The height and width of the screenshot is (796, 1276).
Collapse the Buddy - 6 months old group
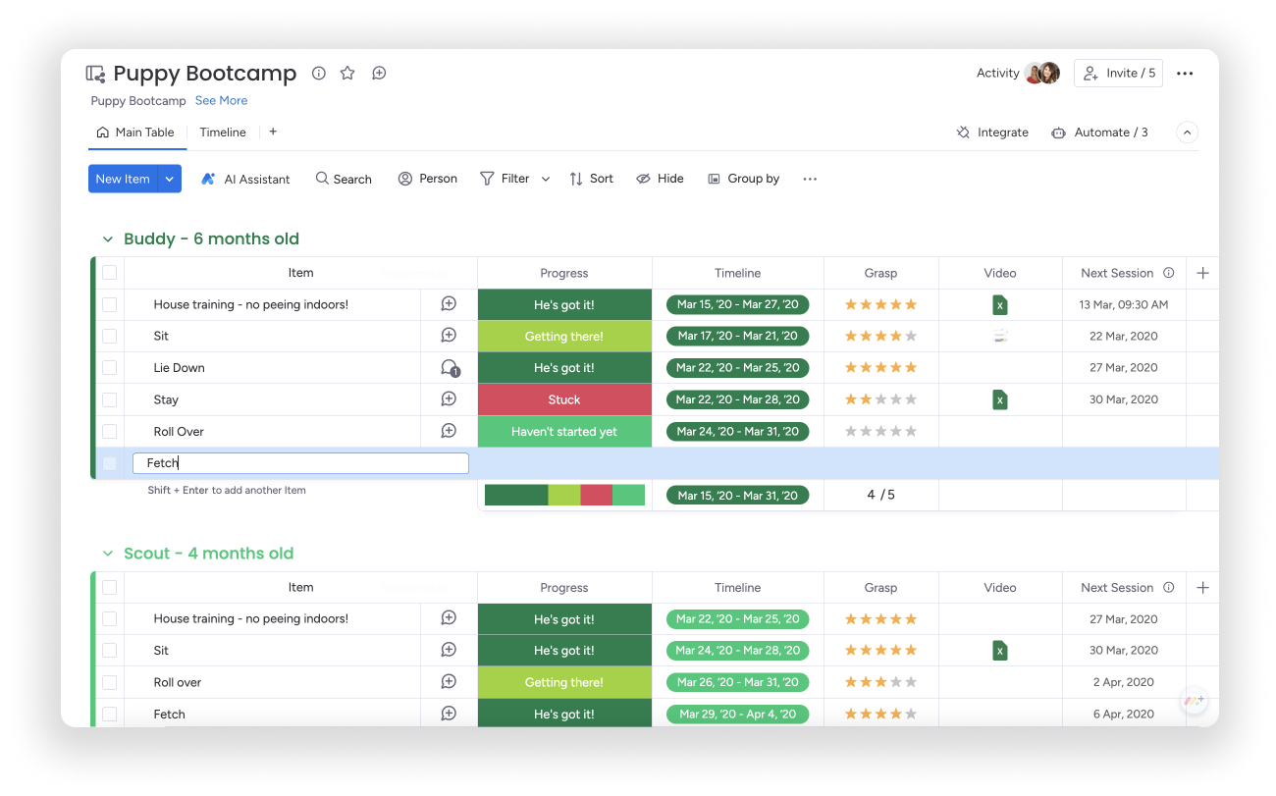[x=108, y=239]
